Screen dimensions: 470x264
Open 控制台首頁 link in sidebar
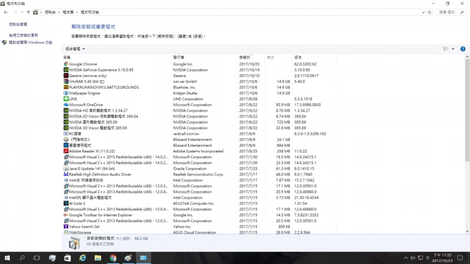(18, 24)
